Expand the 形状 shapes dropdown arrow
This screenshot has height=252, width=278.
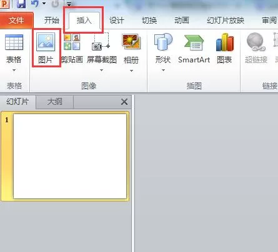click(x=163, y=70)
